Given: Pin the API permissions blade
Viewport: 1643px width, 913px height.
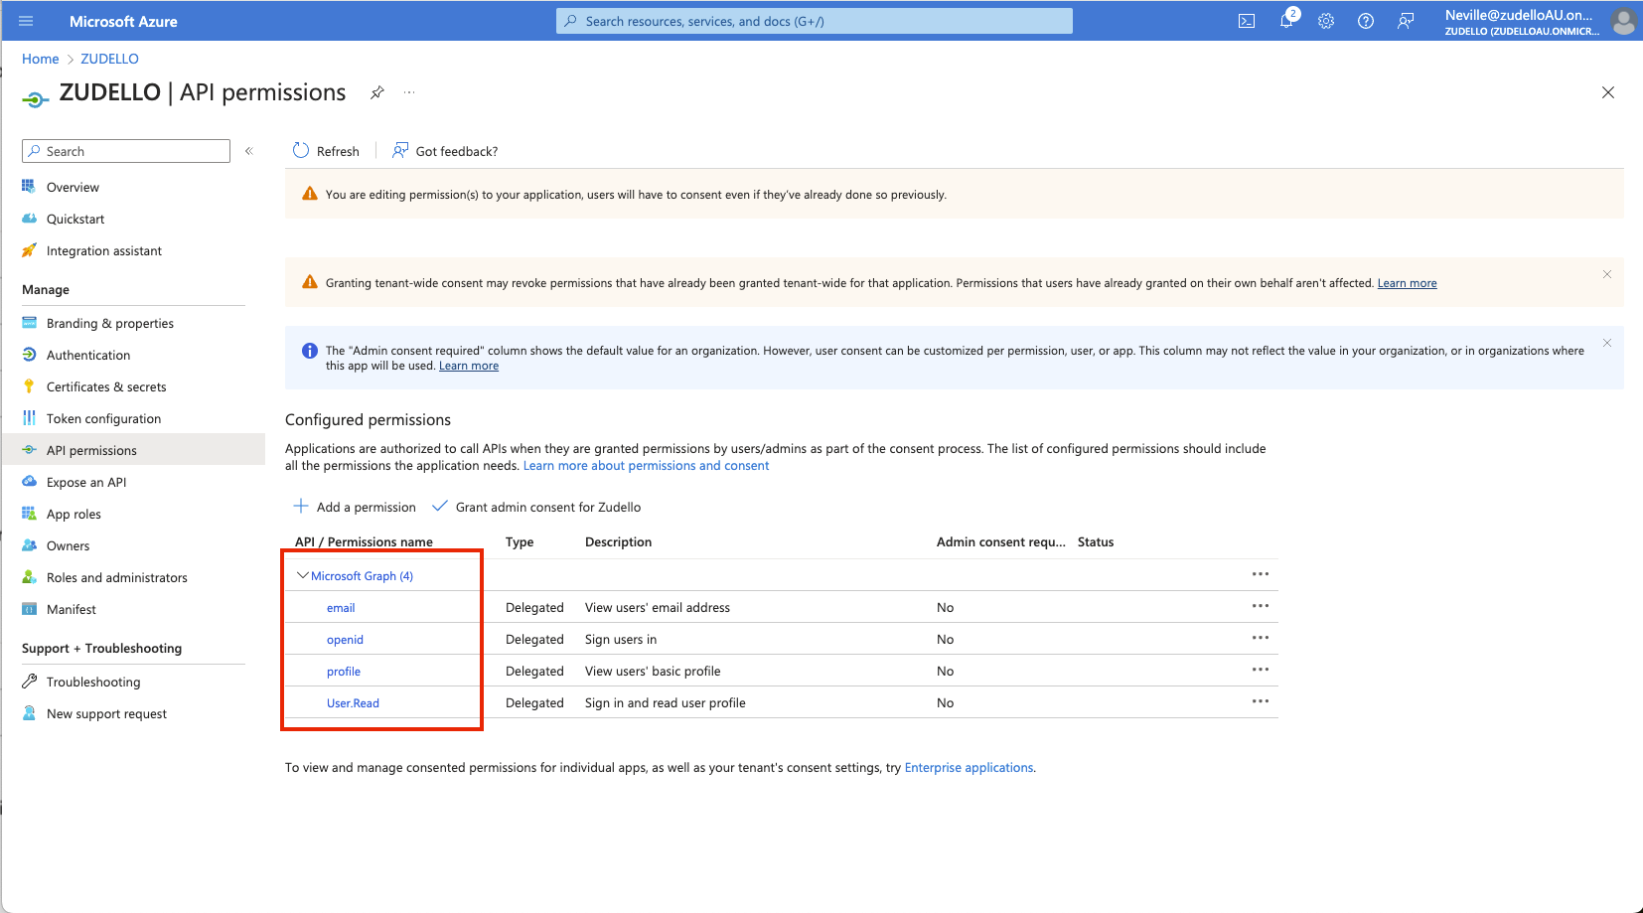Looking at the screenshot, I should (377, 92).
